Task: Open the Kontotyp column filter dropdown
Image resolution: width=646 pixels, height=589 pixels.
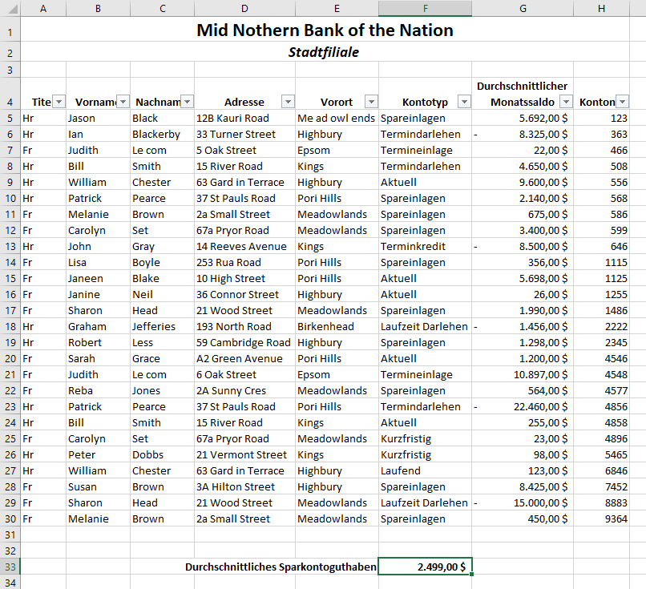Action: (x=465, y=101)
